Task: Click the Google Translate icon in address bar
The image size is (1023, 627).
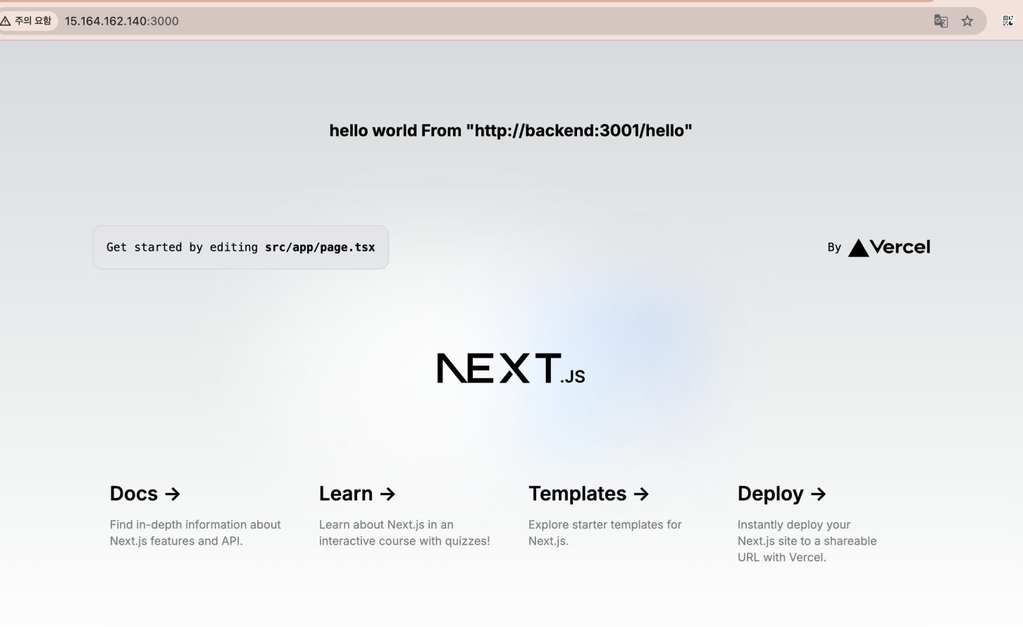Action: (941, 21)
